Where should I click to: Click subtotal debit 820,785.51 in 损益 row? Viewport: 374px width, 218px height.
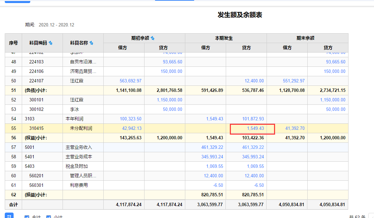click(212, 195)
